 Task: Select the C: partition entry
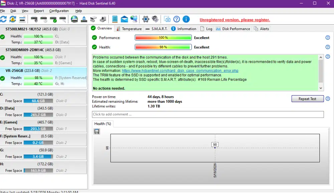(x=43, y=98)
